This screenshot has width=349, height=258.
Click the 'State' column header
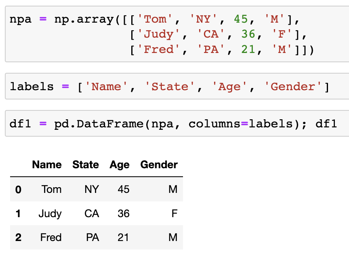click(x=86, y=165)
